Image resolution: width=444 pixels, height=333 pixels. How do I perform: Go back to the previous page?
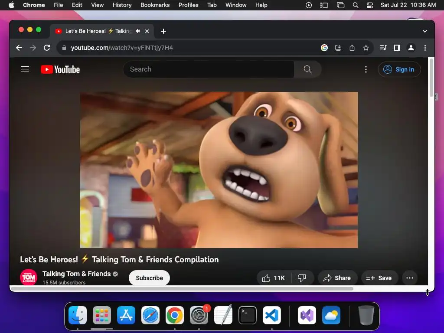pos(19,48)
